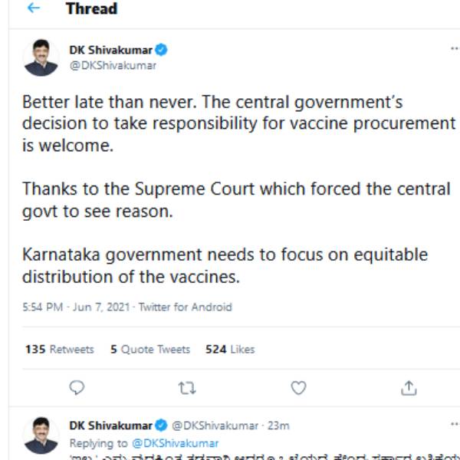Open the reply tweet's profile picture

pos(41,435)
